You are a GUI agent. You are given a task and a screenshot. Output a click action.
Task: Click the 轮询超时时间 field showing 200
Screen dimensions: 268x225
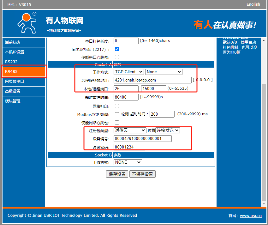point(162,114)
